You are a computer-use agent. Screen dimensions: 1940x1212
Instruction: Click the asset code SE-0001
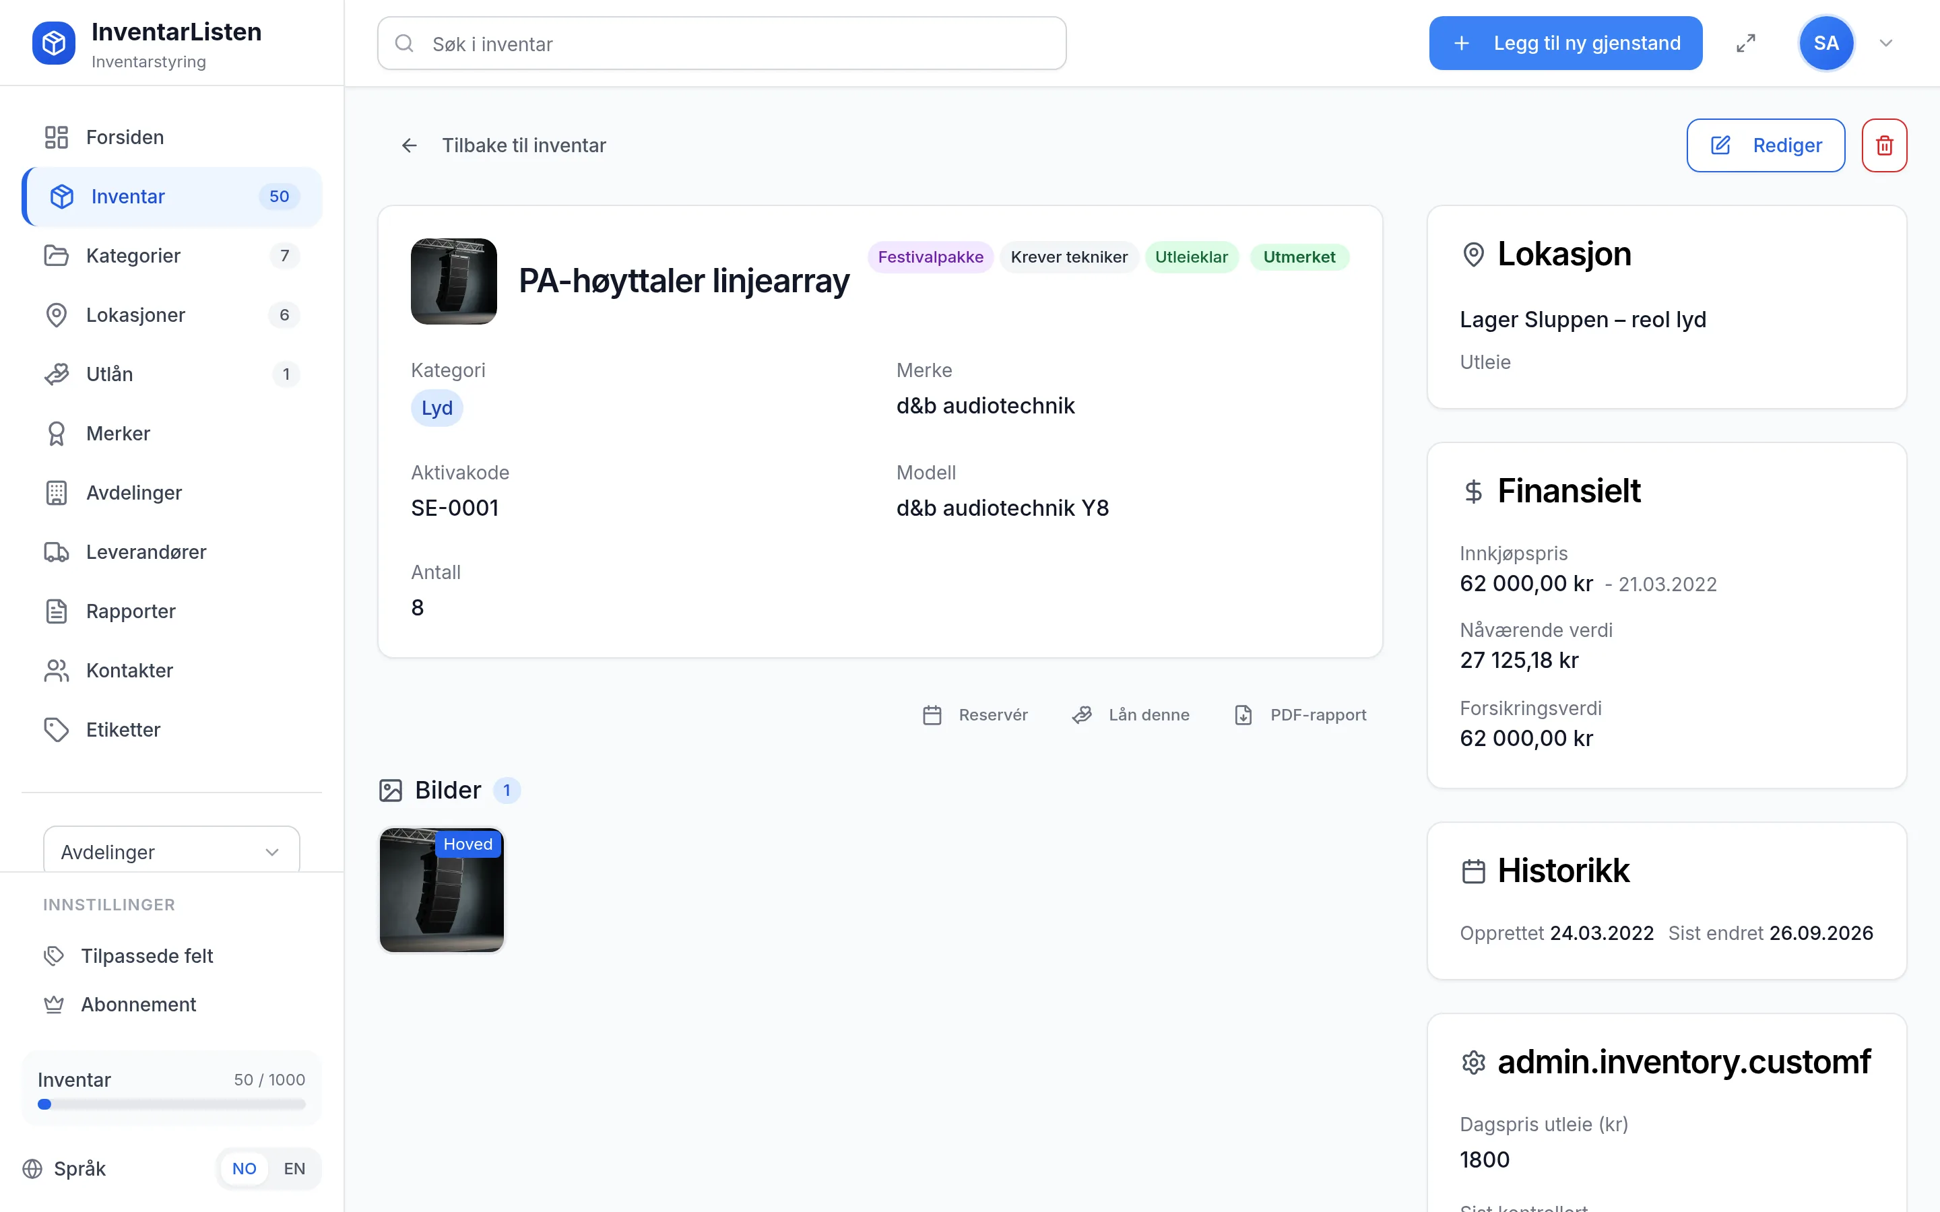455,508
